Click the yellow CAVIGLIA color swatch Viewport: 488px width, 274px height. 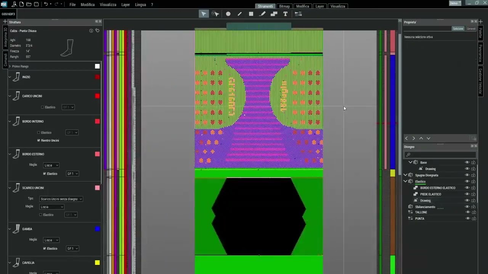(97, 263)
